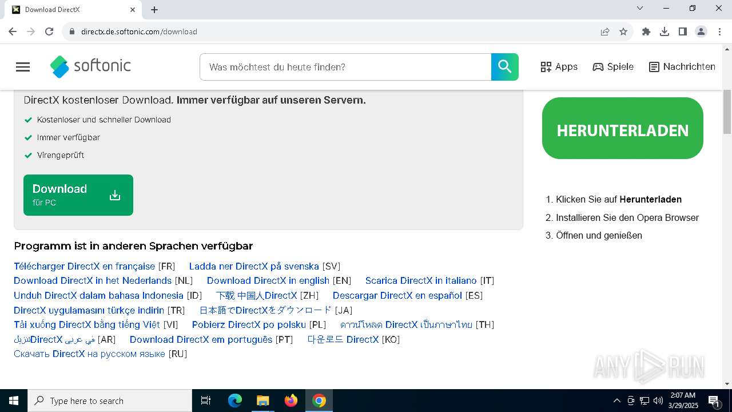Open Windows Start menu
The image size is (732, 412).
(x=14, y=401)
